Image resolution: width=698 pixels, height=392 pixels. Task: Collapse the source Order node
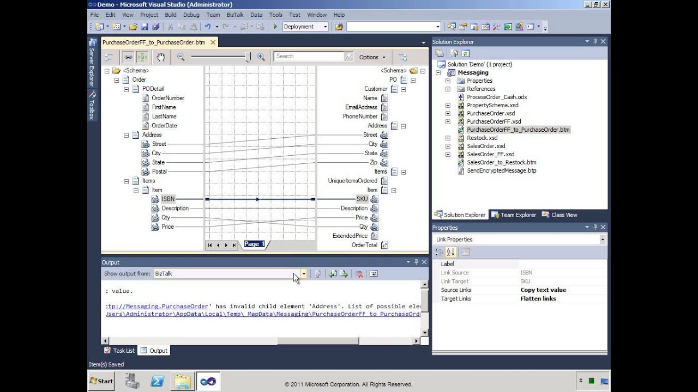click(x=117, y=79)
